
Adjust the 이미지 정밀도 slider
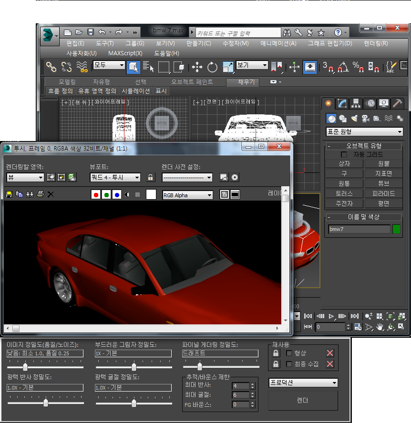coord(25,367)
